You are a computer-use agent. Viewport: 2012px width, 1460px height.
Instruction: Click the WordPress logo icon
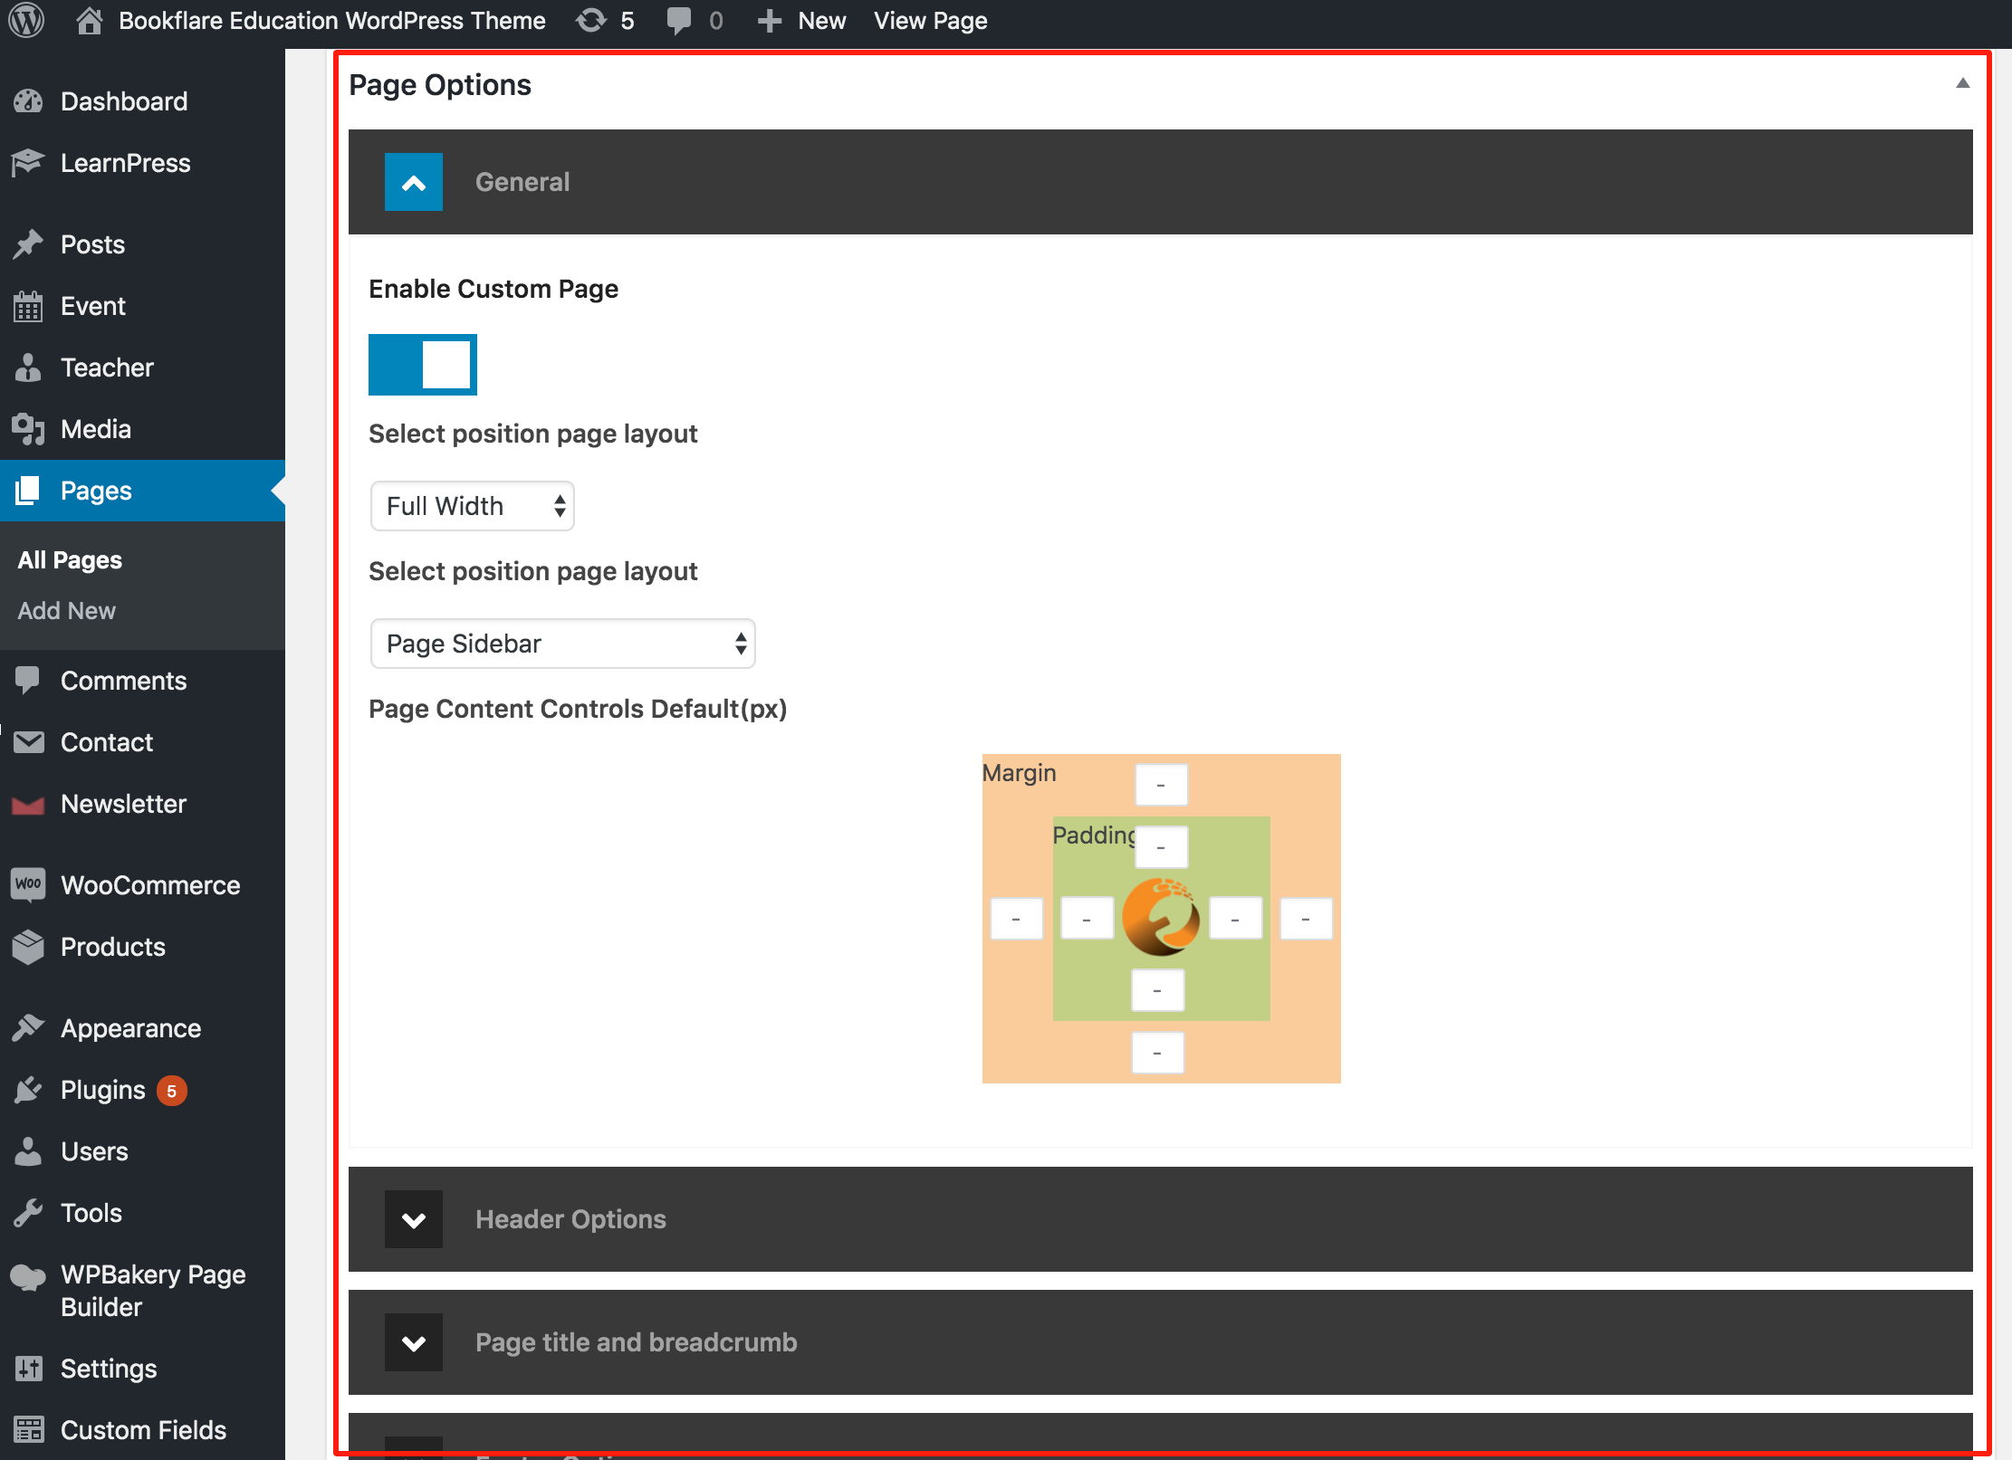(27, 20)
